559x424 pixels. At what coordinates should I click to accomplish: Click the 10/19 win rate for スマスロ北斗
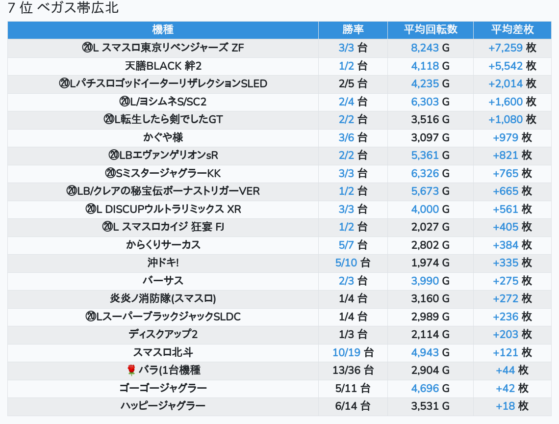(x=346, y=352)
